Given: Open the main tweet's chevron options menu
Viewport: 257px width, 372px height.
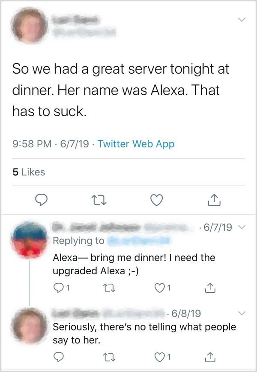Looking at the screenshot, I should pyautogui.click(x=242, y=20).
